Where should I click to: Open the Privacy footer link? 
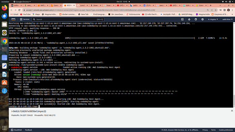coord(205,130)
